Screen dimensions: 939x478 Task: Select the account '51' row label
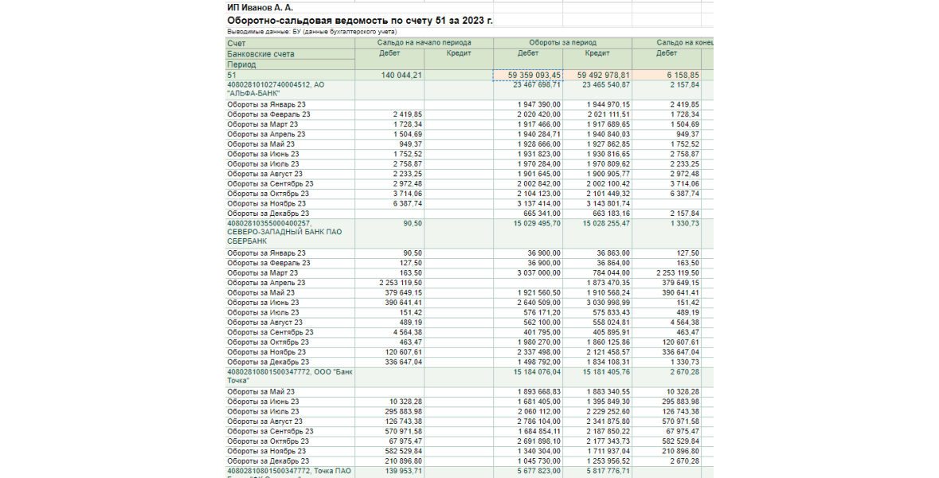point(290,76)
